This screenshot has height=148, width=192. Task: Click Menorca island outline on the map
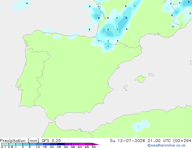tap(151, 75)
